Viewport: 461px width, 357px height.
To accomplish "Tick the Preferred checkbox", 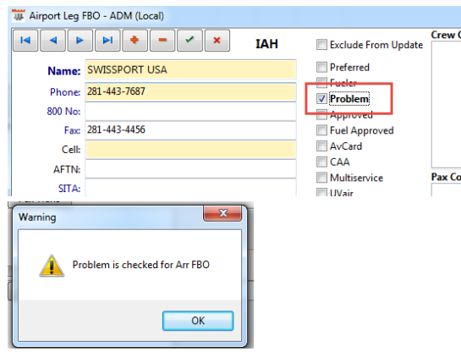I will coord(321,67).
